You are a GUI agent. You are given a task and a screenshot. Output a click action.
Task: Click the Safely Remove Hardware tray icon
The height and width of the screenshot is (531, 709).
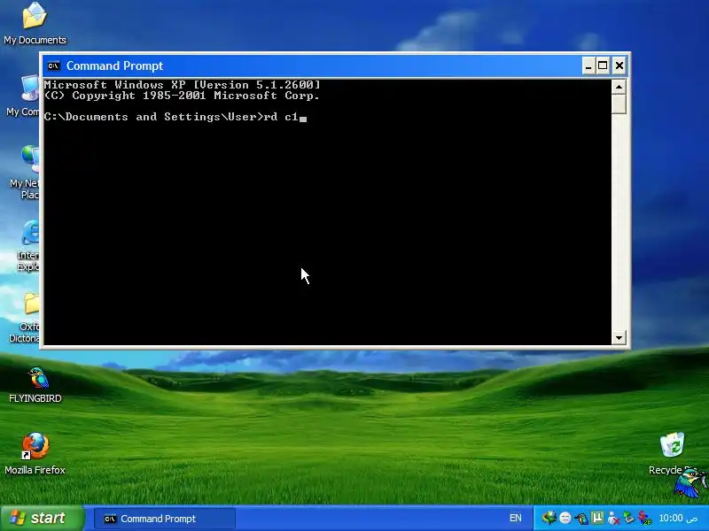(629, 518)
